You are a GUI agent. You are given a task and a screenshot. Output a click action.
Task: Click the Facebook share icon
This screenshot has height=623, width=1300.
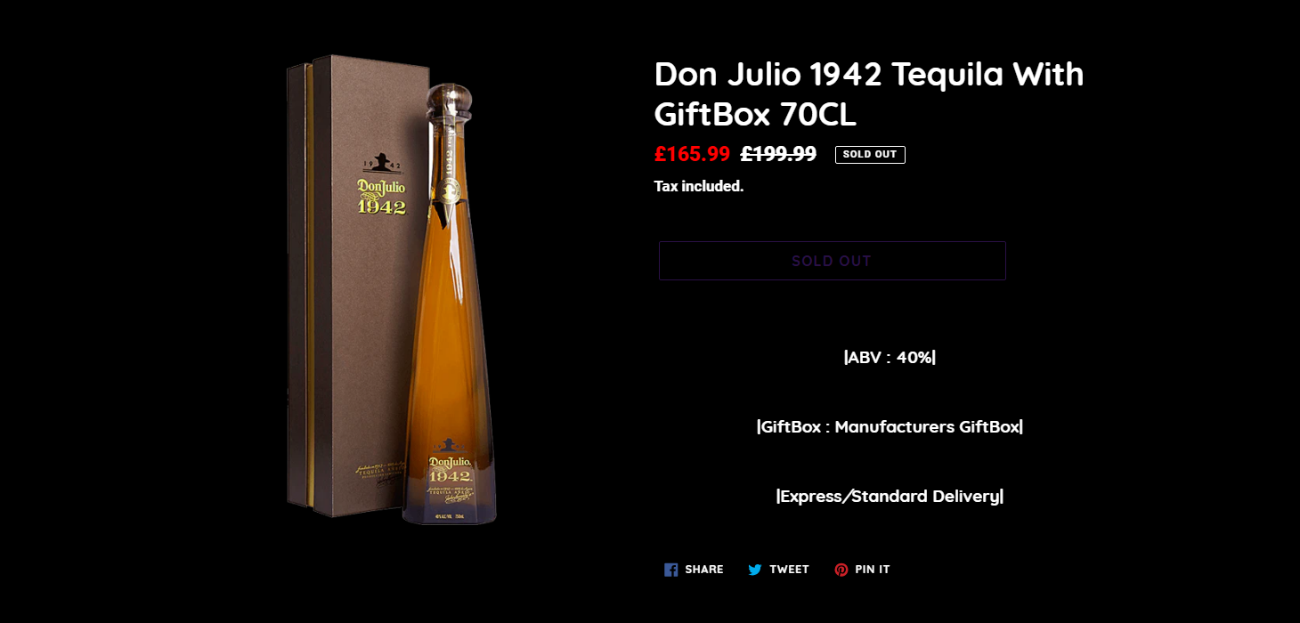pyautogui.click(x=670, y=570)
